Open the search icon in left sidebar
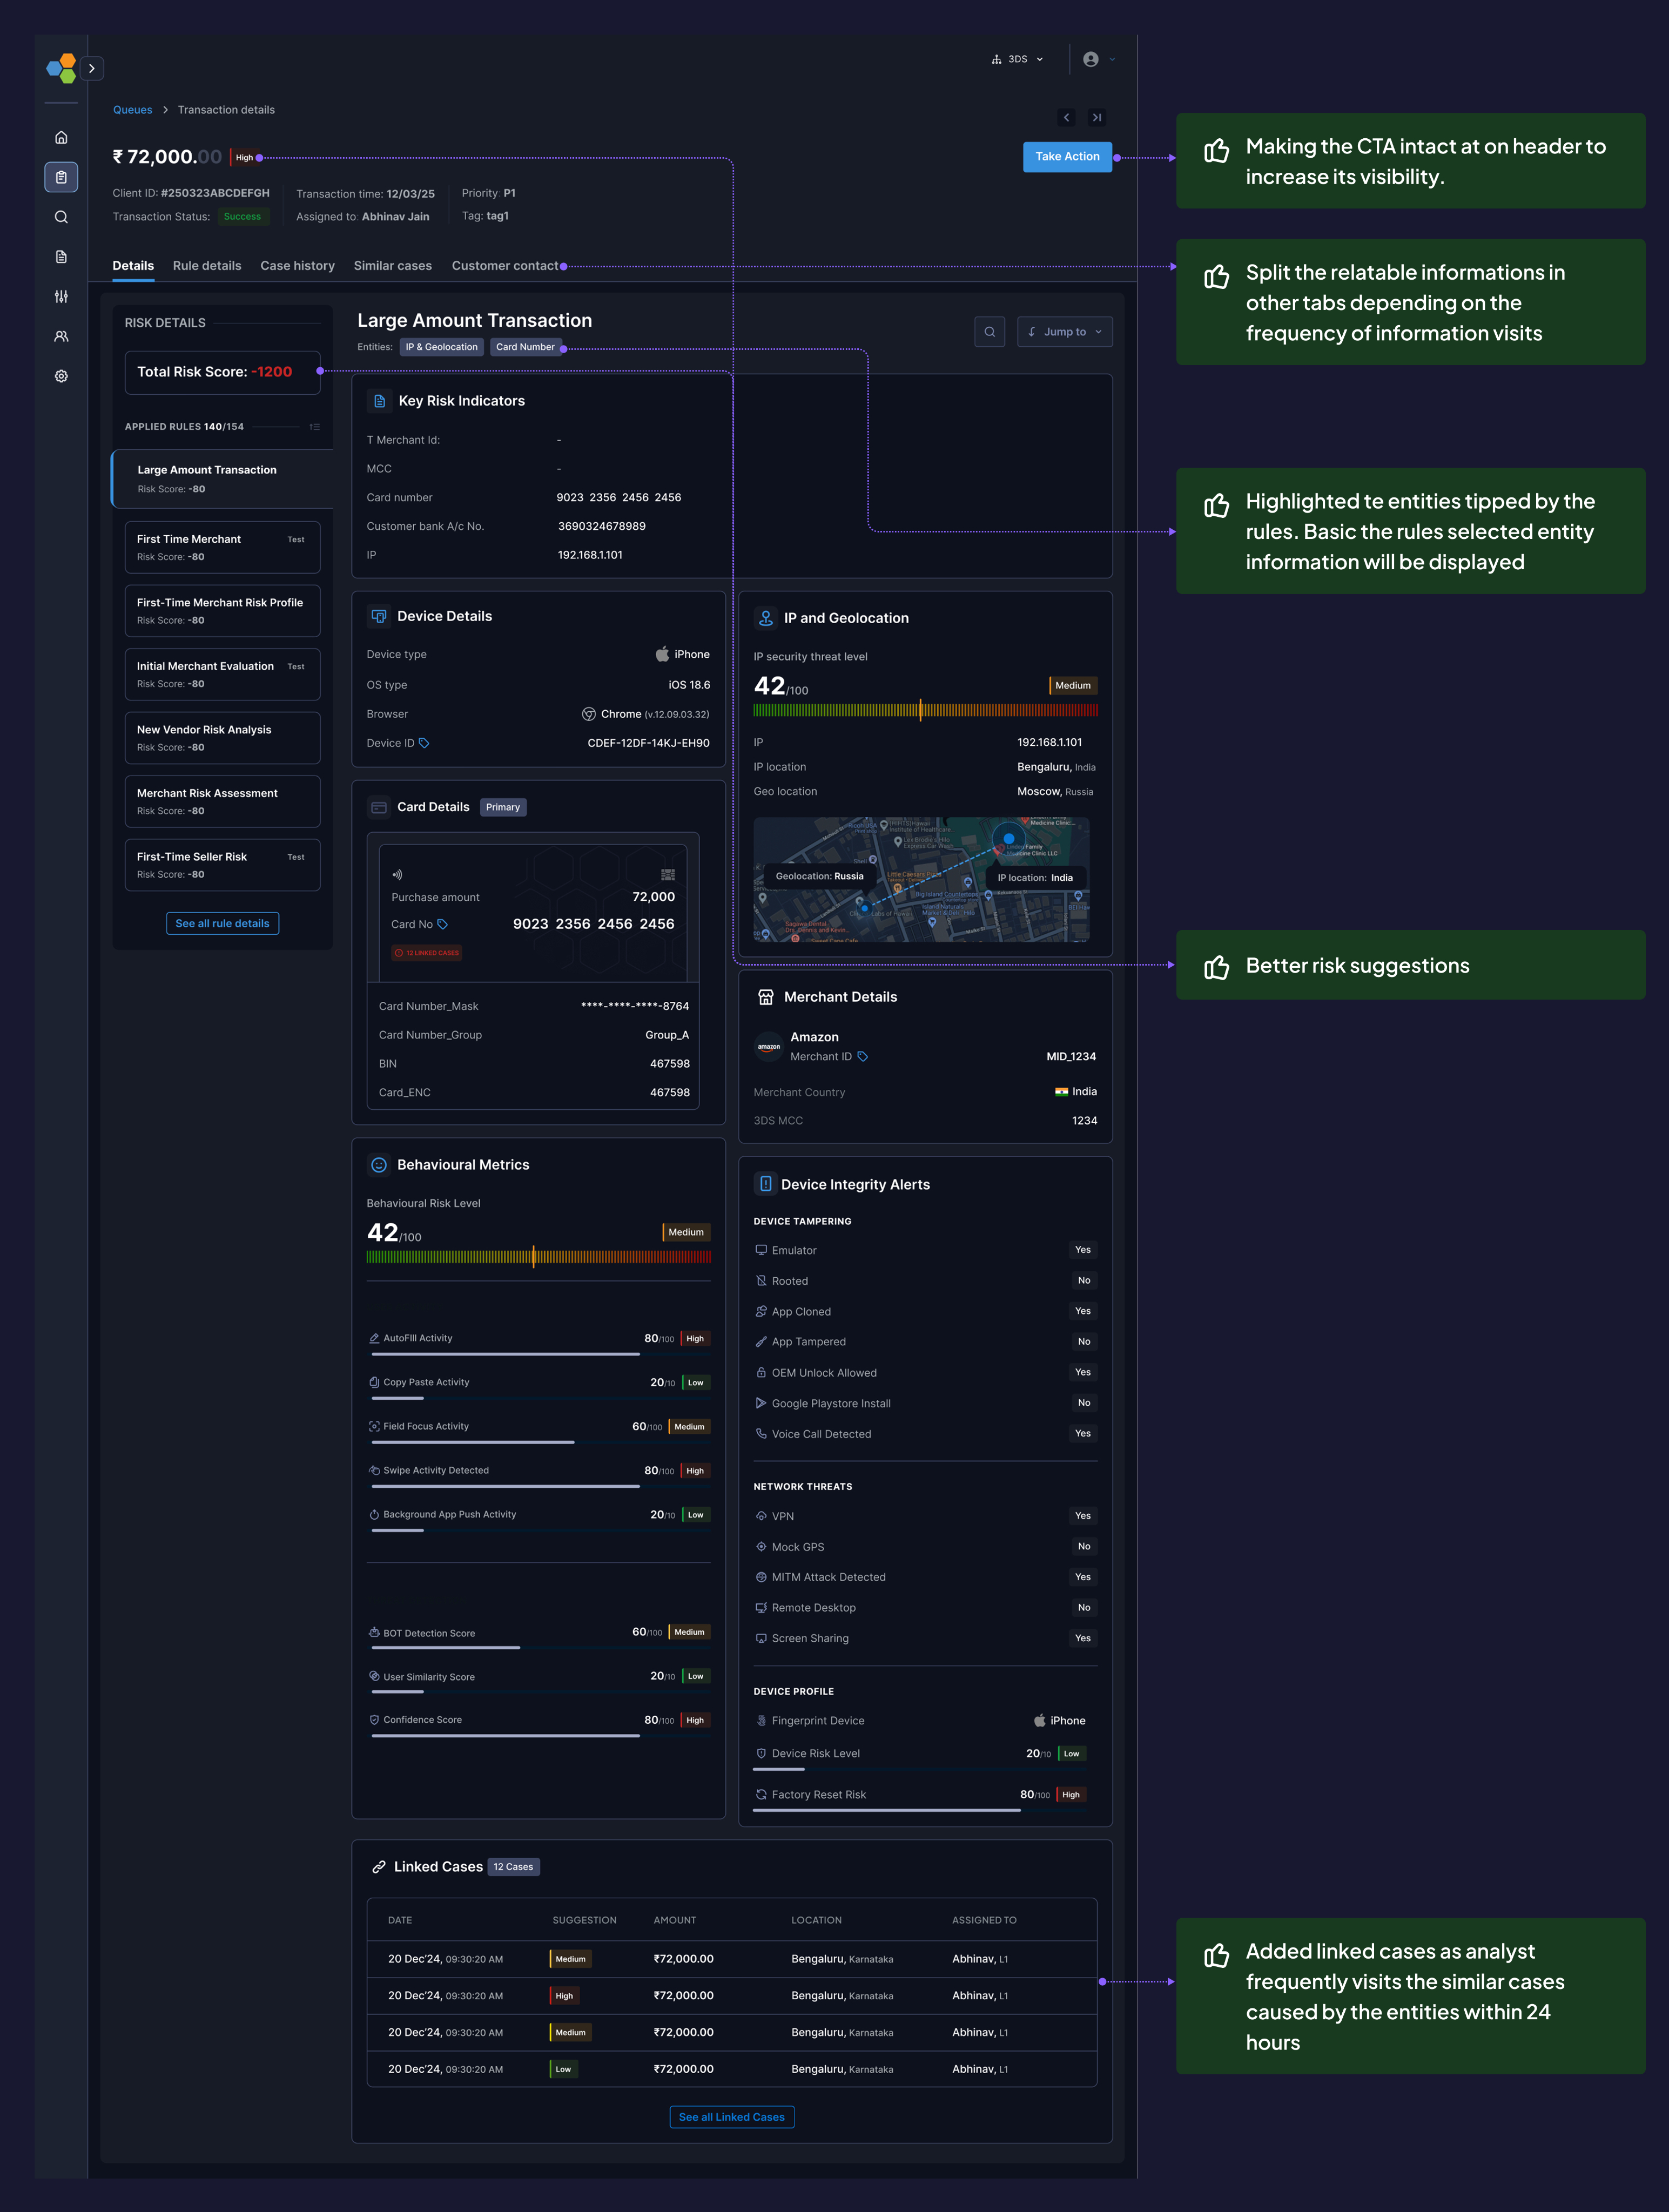The image size is (1669, 2212). (x=61, y=217)
